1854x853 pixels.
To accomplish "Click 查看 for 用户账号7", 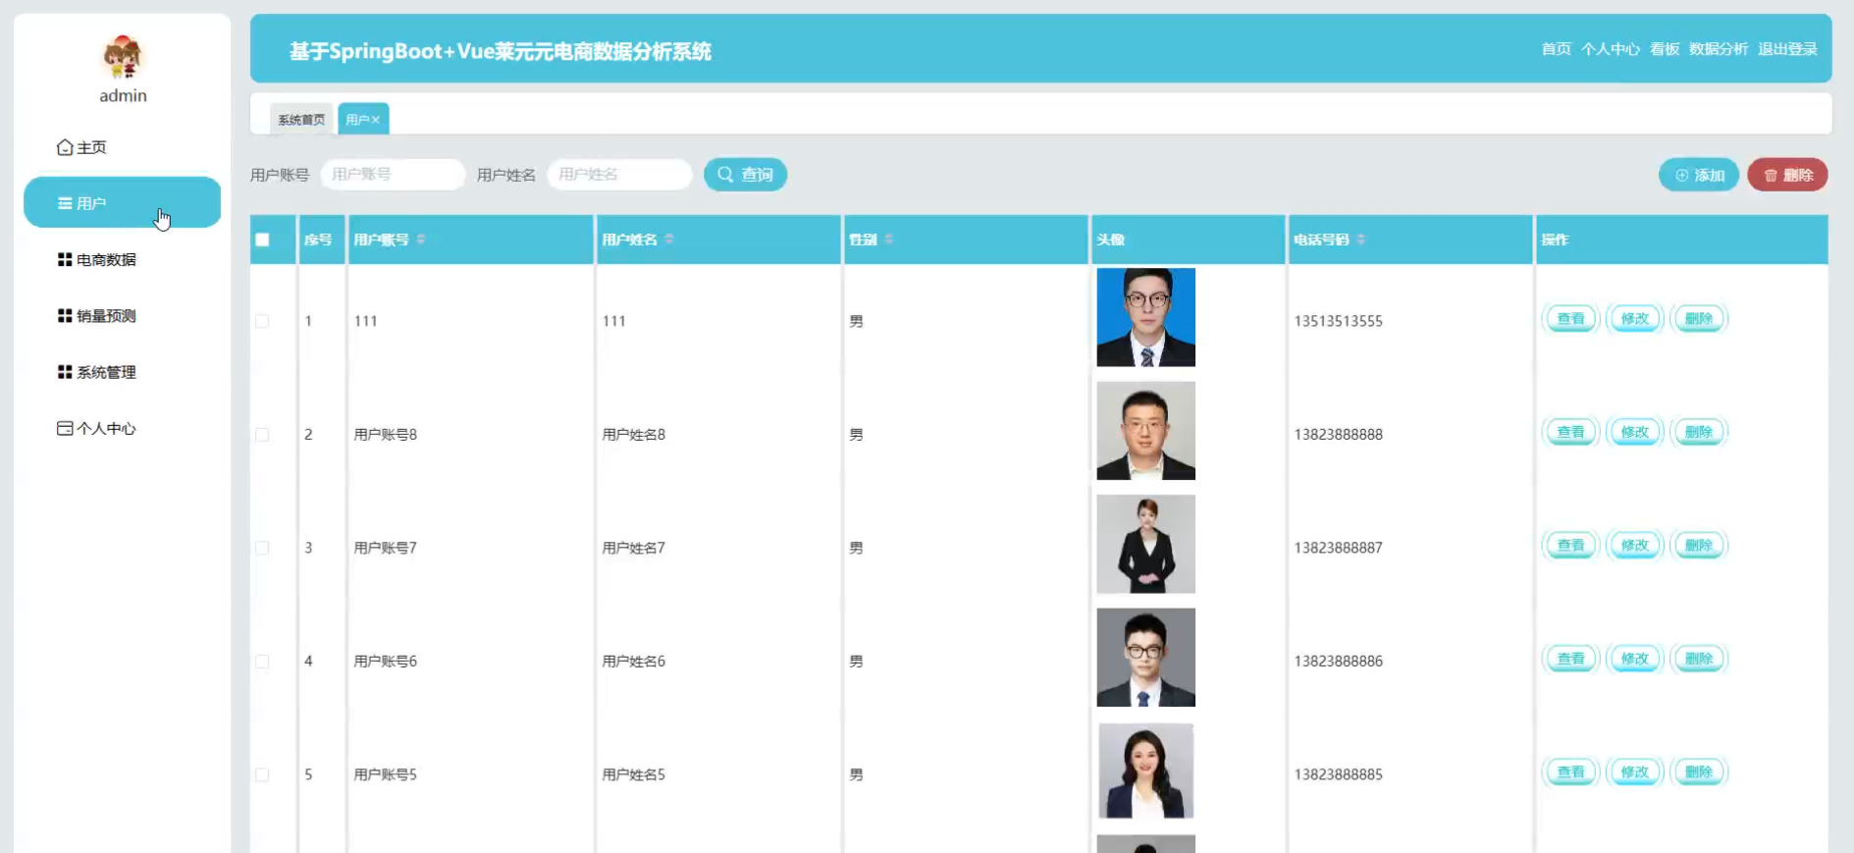I will click(x=1570, y=546).
